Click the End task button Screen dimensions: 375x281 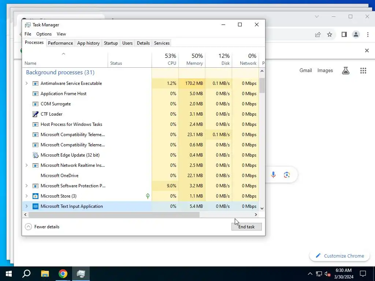(x=246, y=227)
